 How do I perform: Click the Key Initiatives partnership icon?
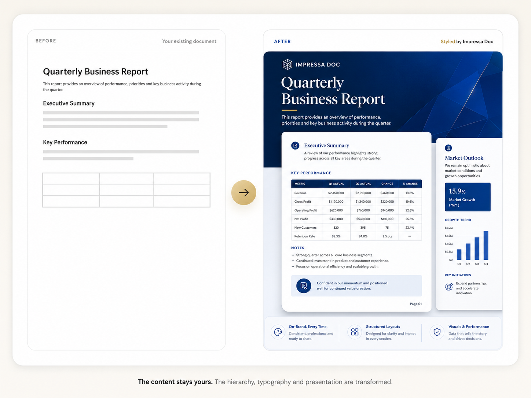pos(449,287)
